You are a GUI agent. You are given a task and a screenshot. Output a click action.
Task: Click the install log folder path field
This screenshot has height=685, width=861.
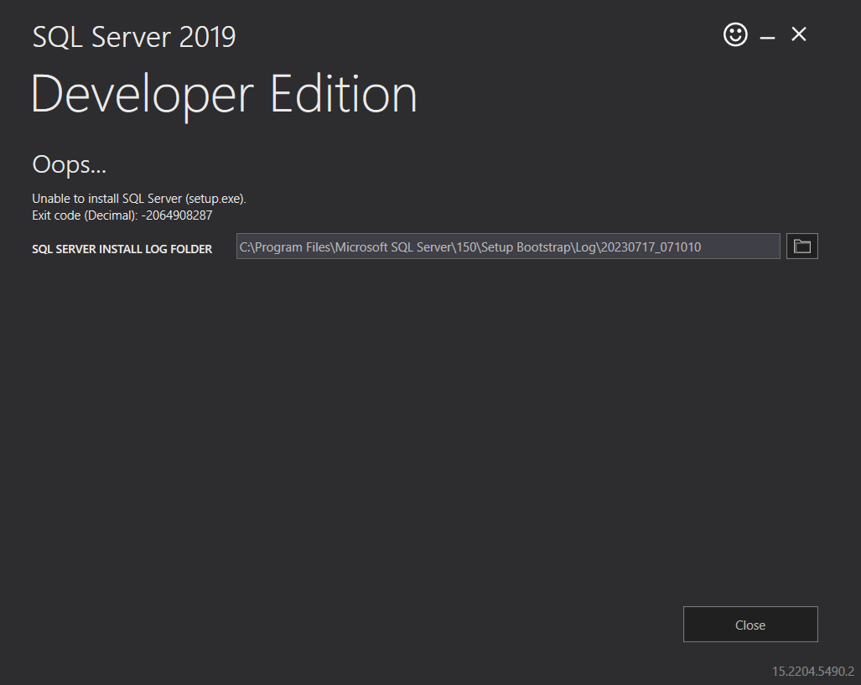pyautogui.click(x=508, y=246)
